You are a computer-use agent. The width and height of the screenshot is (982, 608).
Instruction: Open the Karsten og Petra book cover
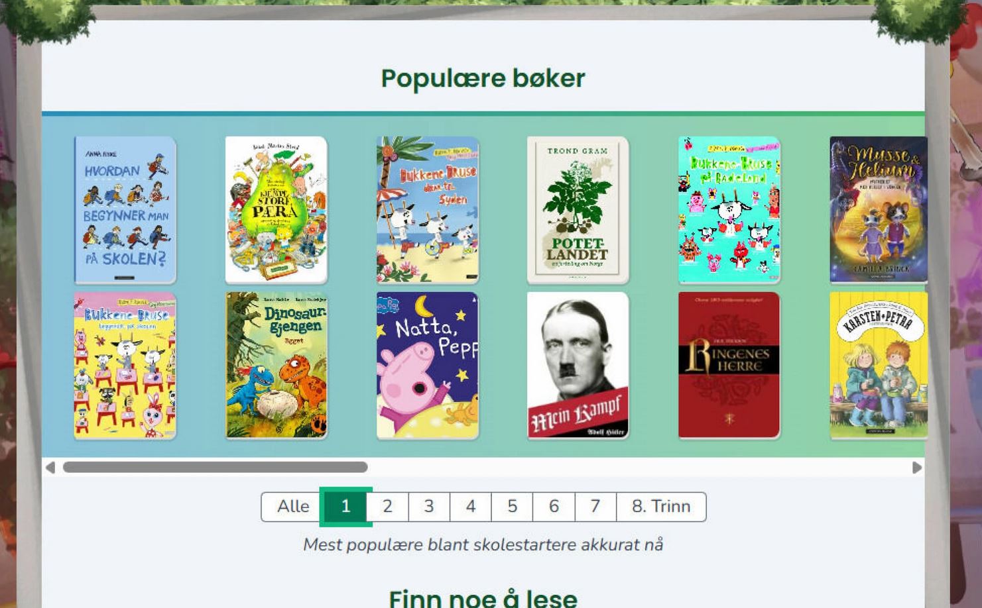coord(879,366)
